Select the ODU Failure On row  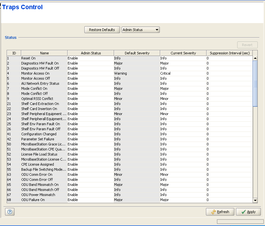pos(44,200)
